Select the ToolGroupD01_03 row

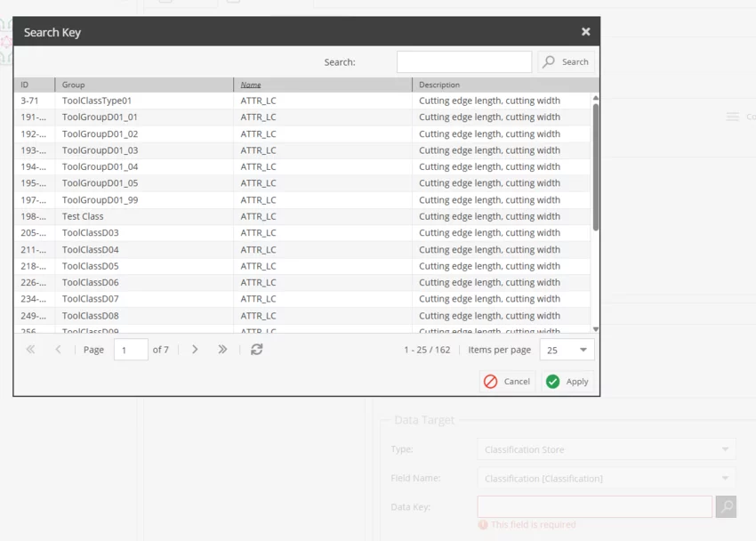[302, 150]
